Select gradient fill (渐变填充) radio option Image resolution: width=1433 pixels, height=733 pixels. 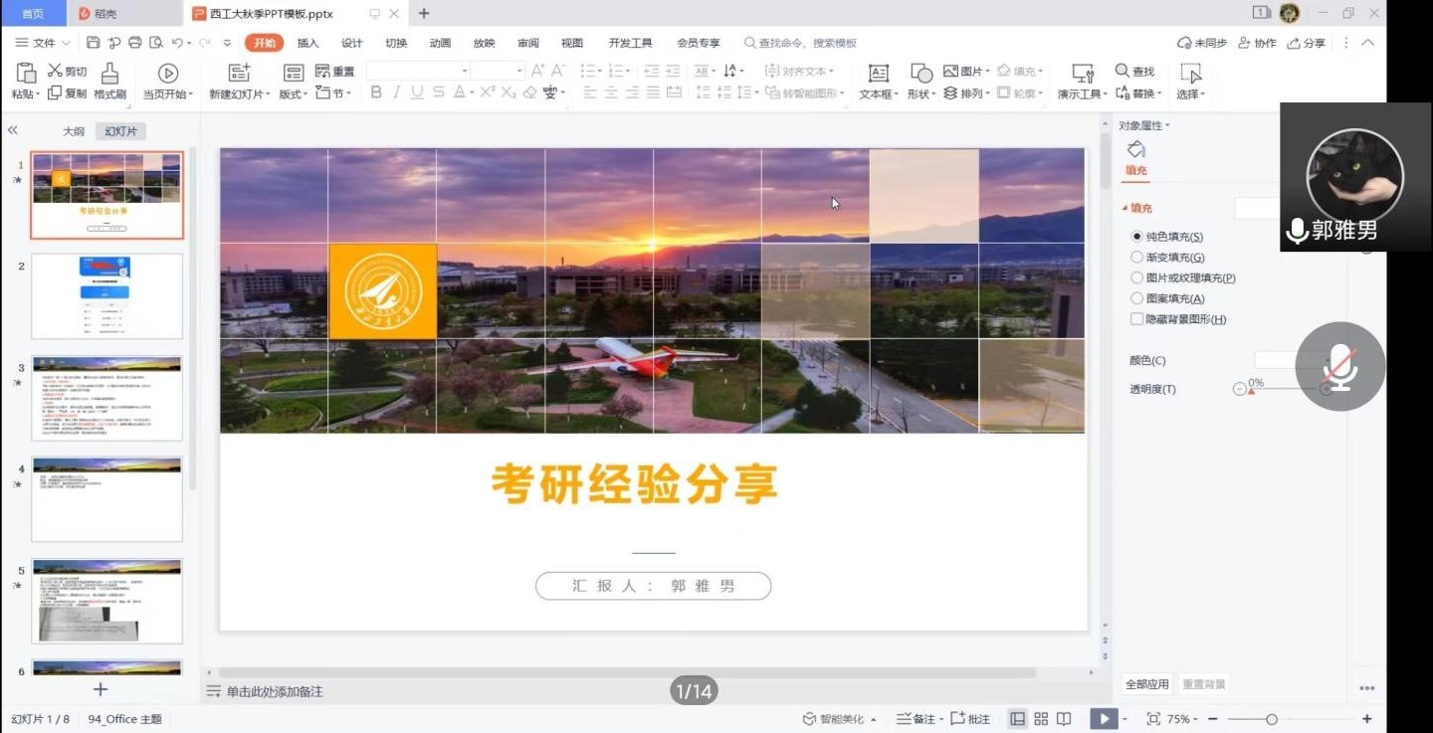tap(1137, 258)
